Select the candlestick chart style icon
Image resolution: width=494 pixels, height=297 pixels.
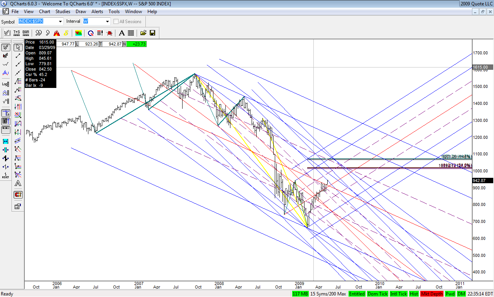(6, 56)
